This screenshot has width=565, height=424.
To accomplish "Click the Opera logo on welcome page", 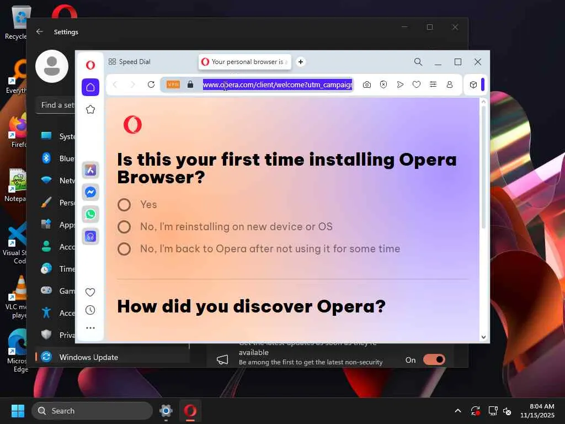I will pyautogui.click(x=132, y=125).
